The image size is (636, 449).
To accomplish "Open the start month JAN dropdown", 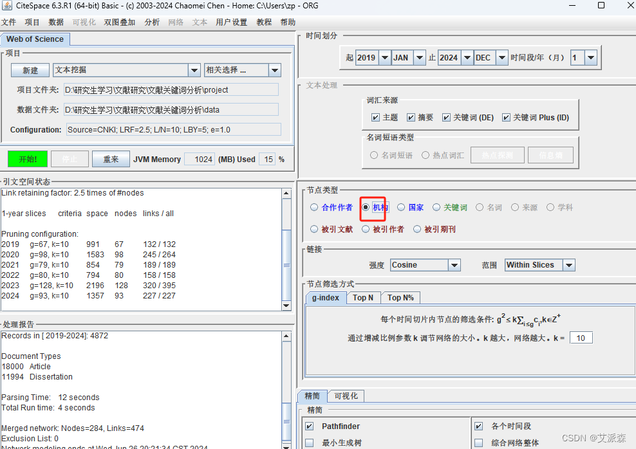I will [x=420, y=57].
